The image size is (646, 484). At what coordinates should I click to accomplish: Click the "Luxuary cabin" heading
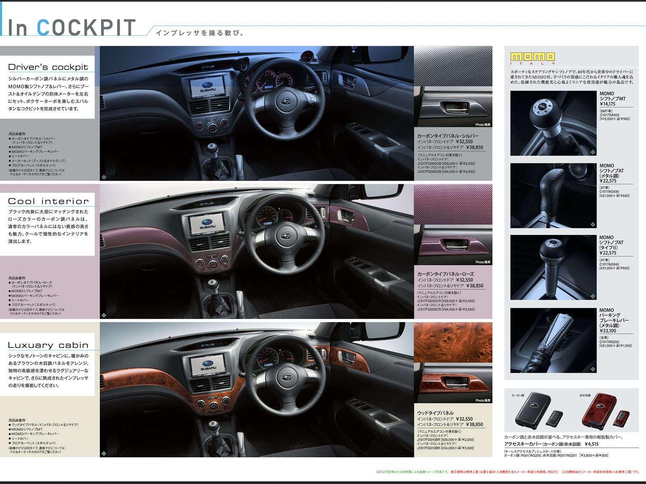pos(48,345)
